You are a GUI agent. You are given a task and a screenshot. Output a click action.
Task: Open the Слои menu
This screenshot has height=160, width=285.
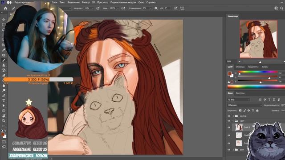[x=54, y=2]
